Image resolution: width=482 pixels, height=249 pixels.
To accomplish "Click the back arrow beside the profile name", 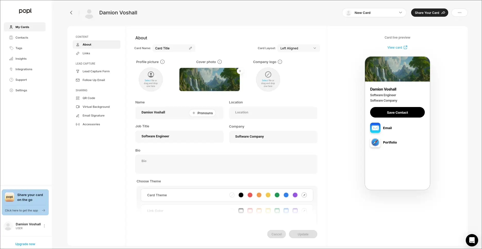I will [71, 13].
